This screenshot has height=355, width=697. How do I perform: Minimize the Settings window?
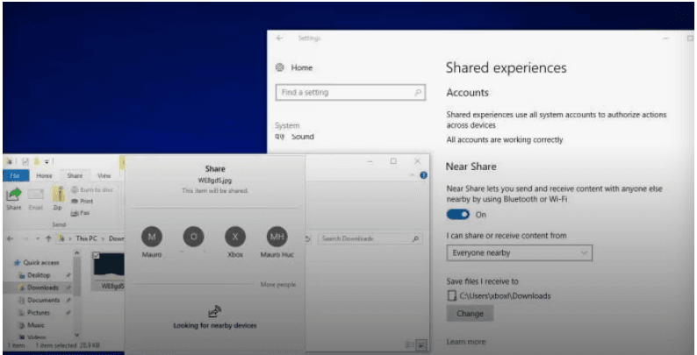tap(666, 39)
